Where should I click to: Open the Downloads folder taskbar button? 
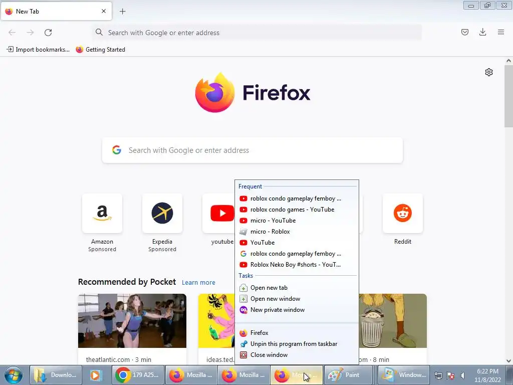click(x=55, y=375)
